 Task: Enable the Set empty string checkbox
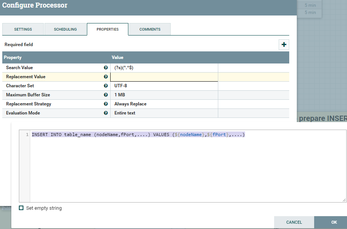tap(21, 208)
